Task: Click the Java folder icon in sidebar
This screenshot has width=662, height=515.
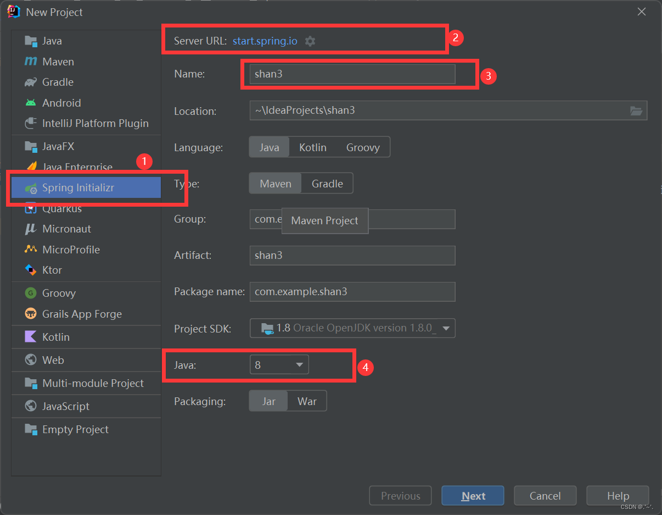Action: click(x=31, y=41)
